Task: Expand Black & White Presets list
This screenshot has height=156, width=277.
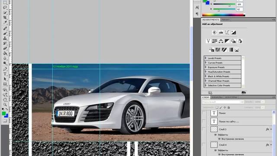Action: click(206, 76)
